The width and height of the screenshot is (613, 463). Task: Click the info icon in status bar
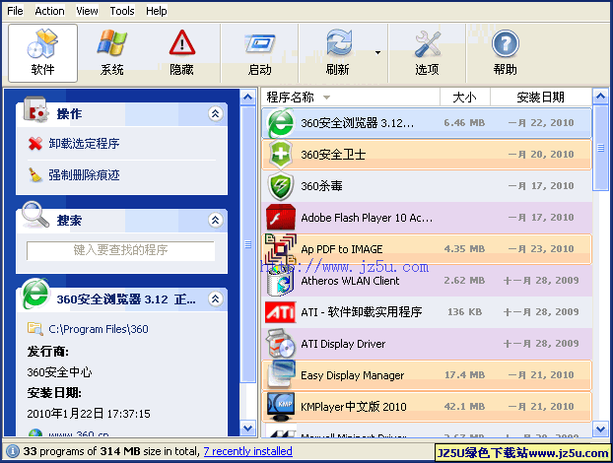point(13,451)
